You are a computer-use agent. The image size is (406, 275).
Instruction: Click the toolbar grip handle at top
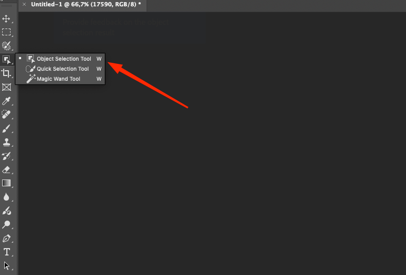pyautogui.click(x=6, y=6)
